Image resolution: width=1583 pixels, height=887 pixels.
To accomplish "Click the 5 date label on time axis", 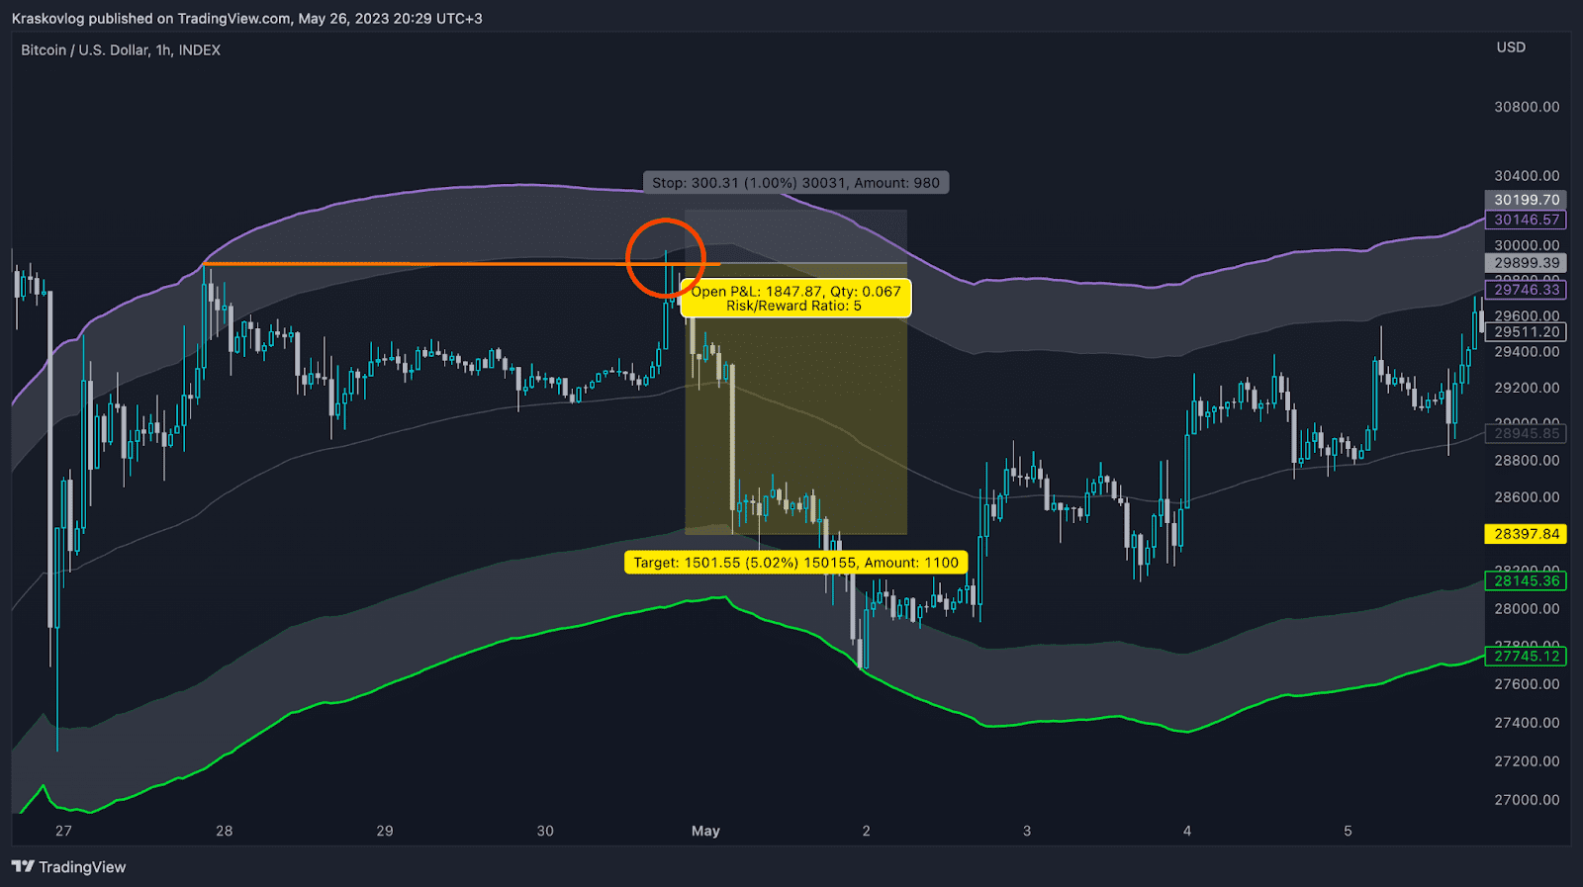I will (x=1348, y=831).
